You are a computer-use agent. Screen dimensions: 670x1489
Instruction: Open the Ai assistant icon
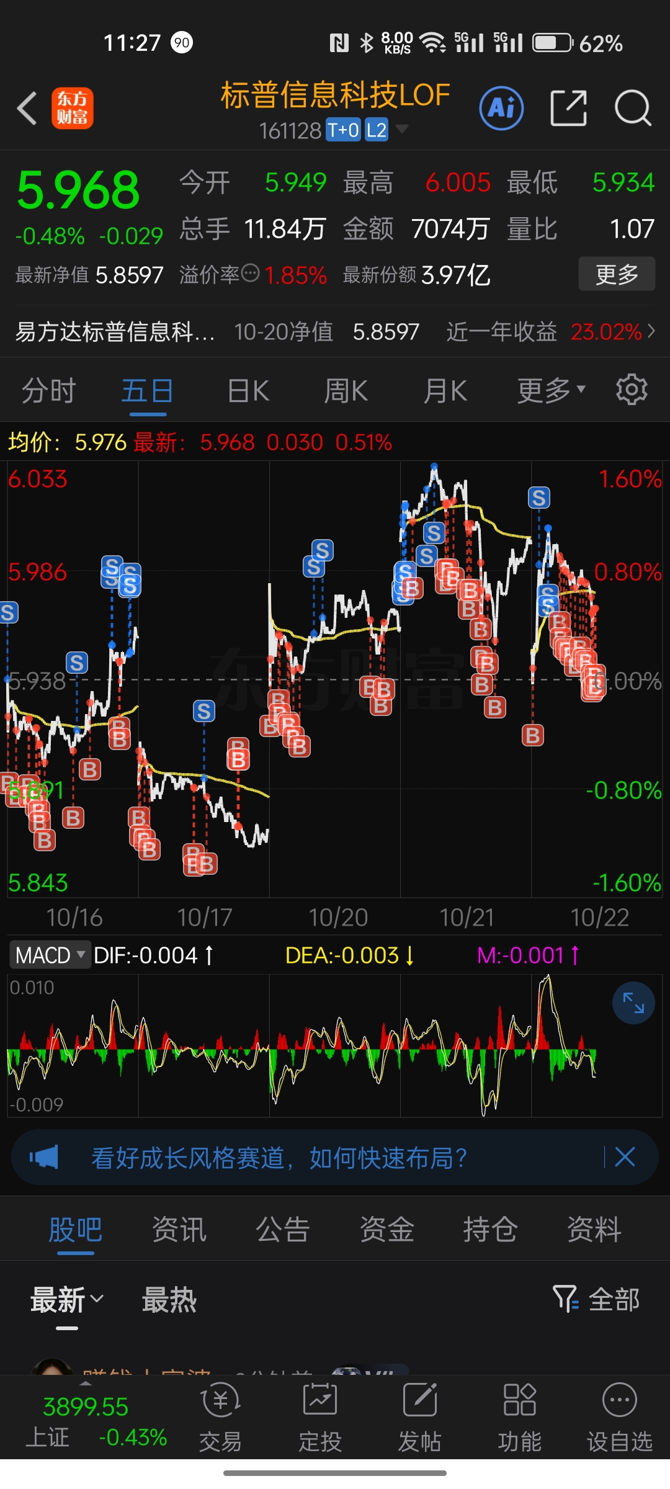point(501,108)
